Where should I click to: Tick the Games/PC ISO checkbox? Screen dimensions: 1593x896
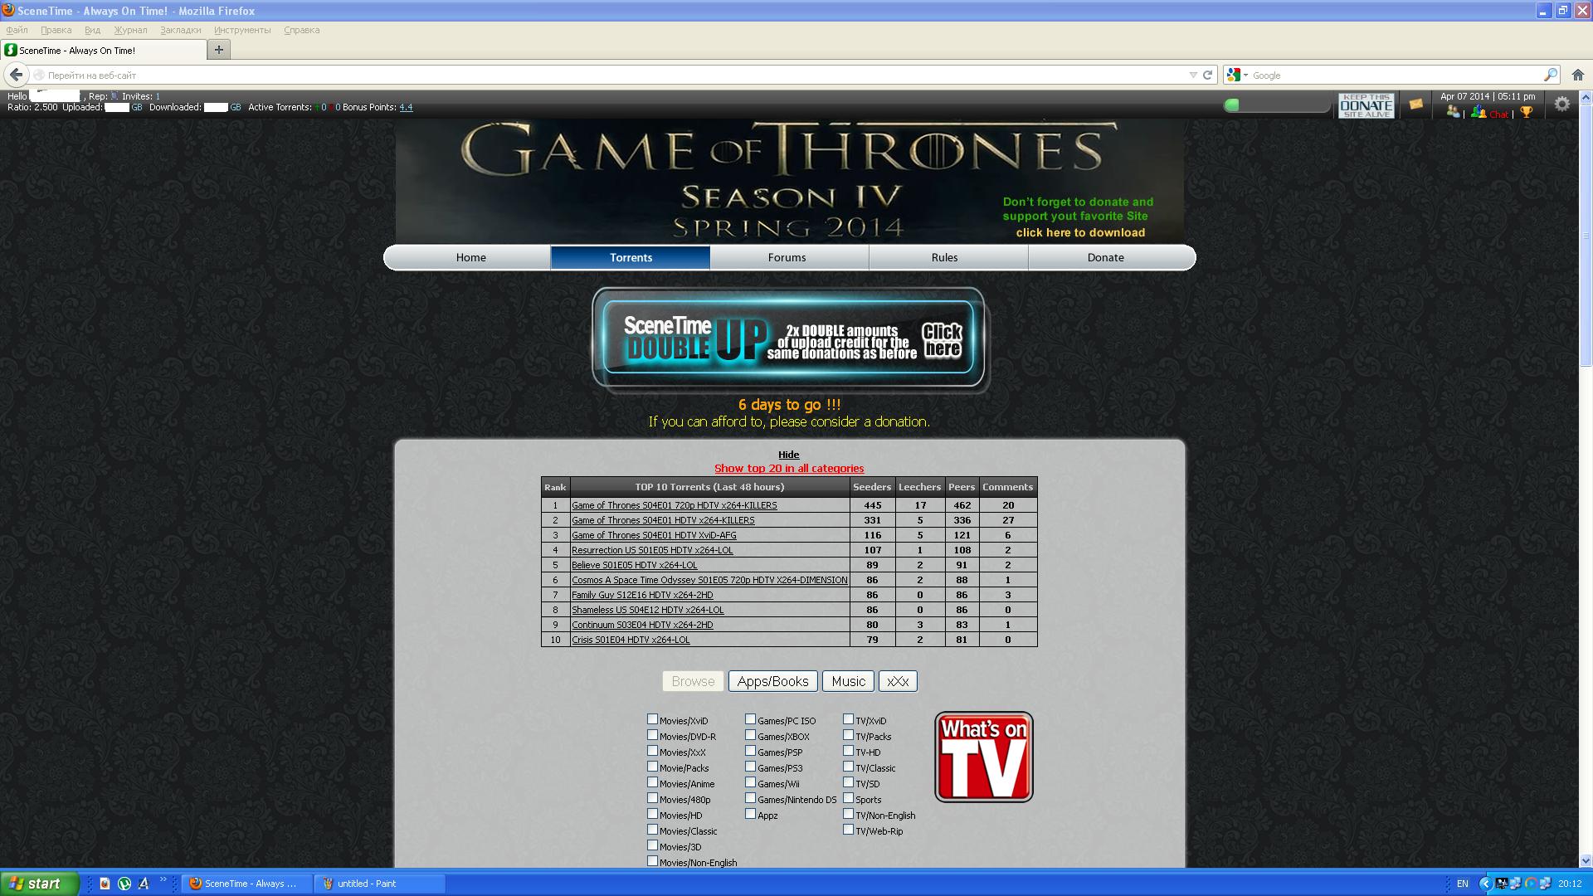pos(750,719)
